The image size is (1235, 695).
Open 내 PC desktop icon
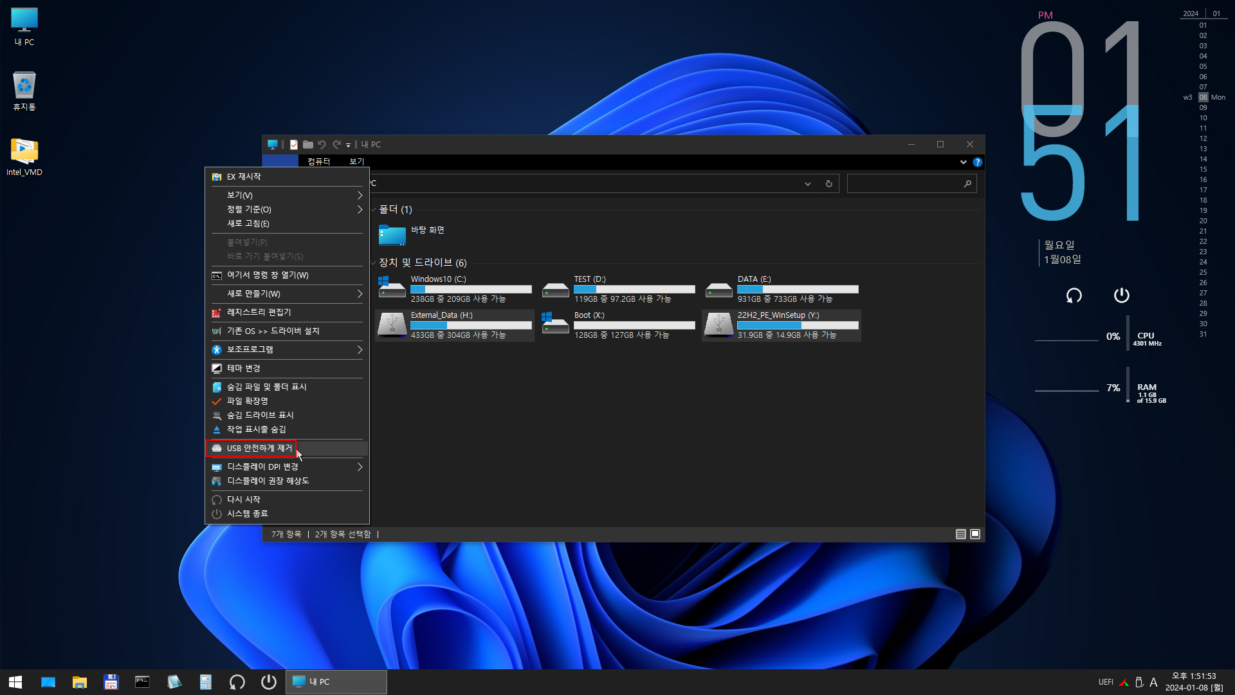(24, 27)
